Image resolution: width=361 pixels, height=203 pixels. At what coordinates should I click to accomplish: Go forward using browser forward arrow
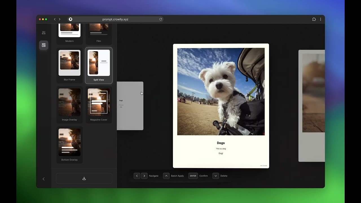coord(60,19)
